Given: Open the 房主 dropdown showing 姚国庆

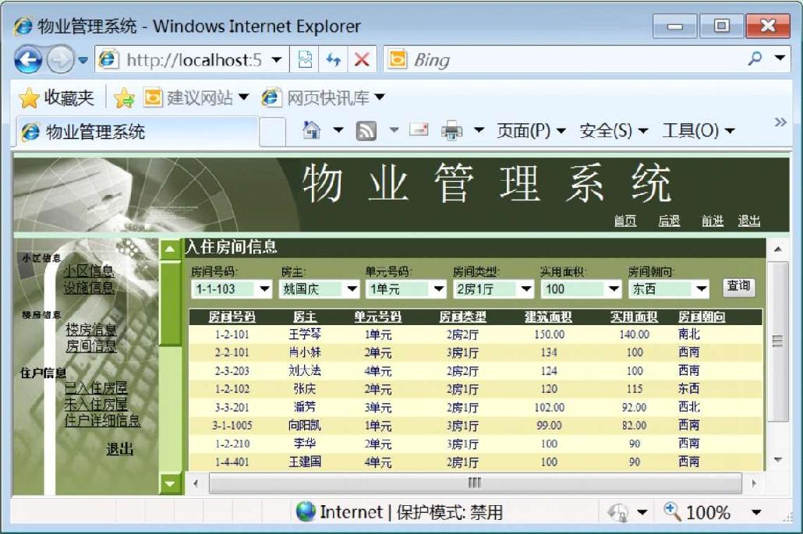Looking at the screenshot, I should click(319, 289).
